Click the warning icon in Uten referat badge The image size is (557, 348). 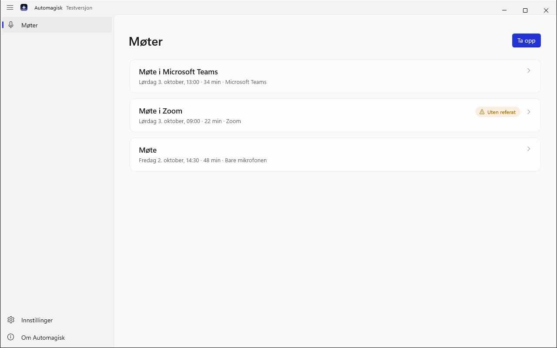482,112
